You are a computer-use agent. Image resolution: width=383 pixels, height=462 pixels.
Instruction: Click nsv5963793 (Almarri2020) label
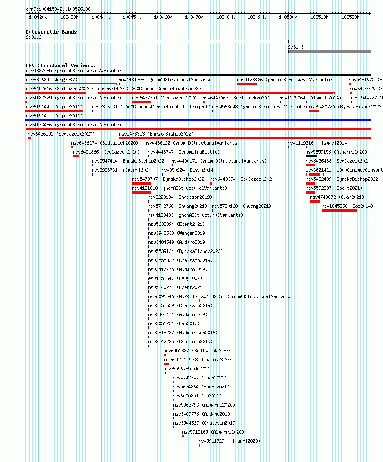pyautogui.click(x=204, y=405)
